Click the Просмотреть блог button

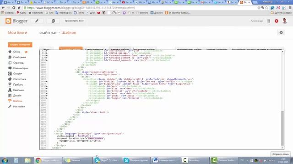[74, 21]
